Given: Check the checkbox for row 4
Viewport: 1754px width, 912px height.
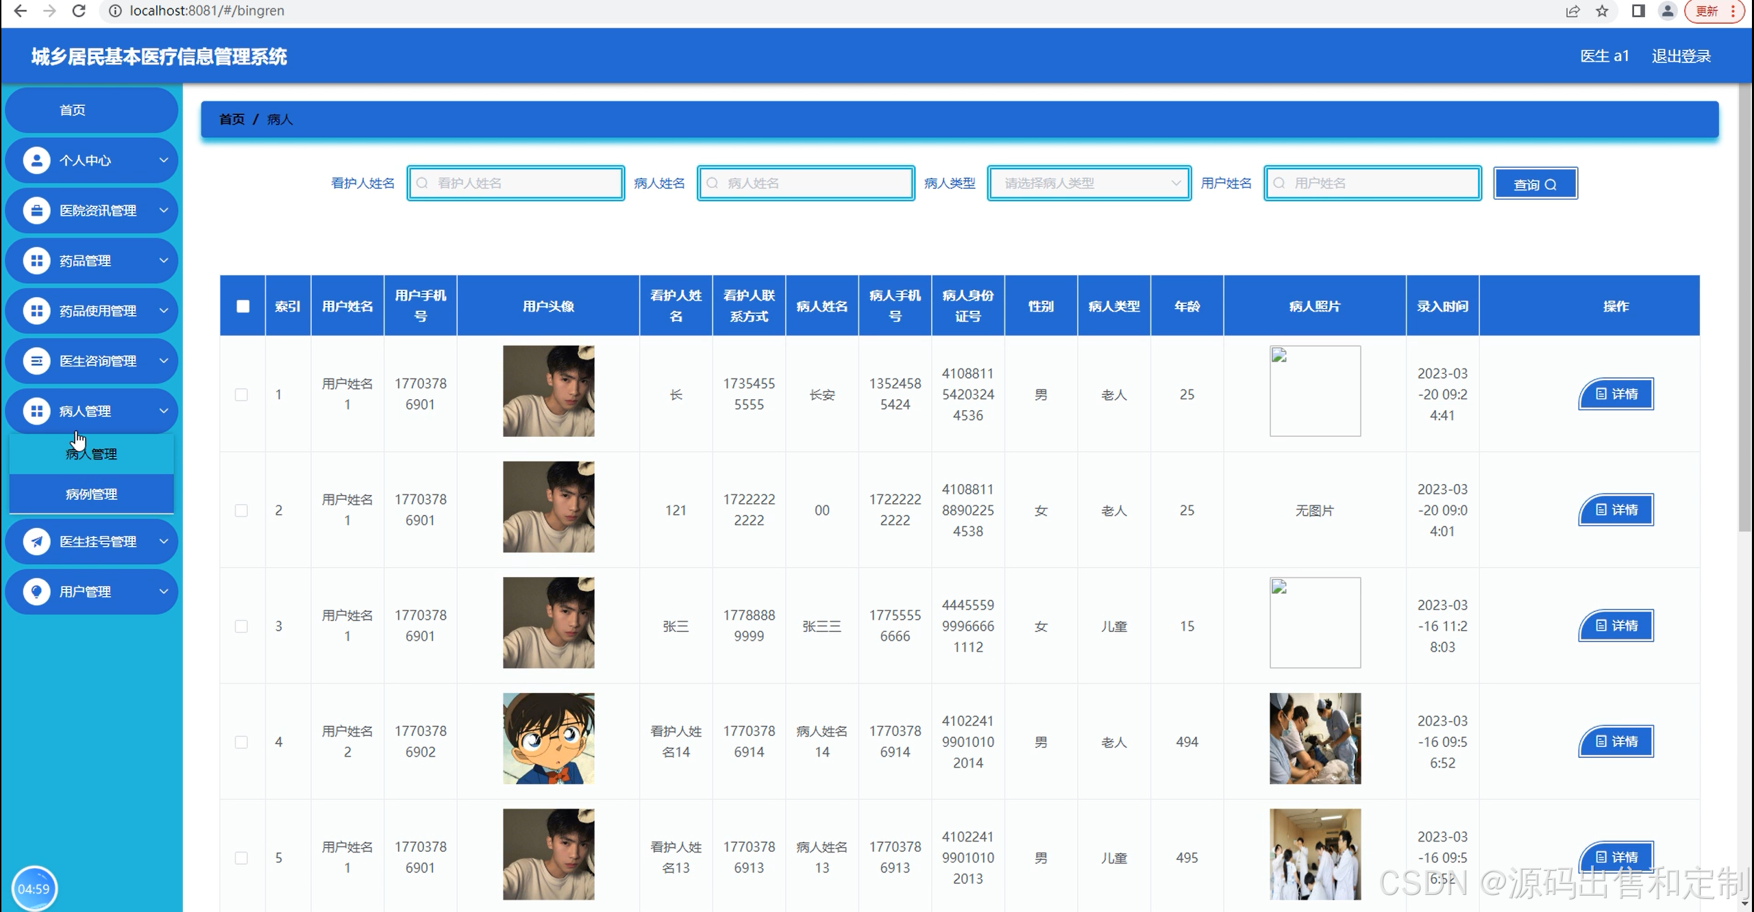Looking at the screenshot, I should point(241,742).
